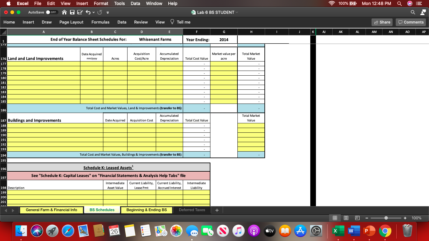Open System Preferences from the Dock

[x=316, y=231]
